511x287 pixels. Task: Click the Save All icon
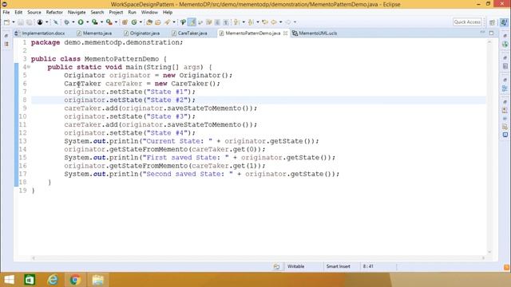tap(29, 22)
